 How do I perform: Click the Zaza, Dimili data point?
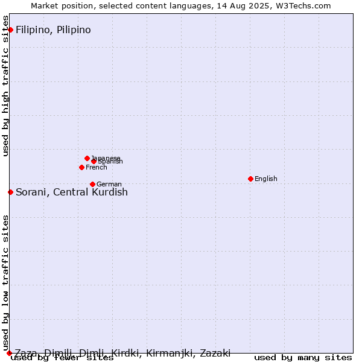(9, 353)
